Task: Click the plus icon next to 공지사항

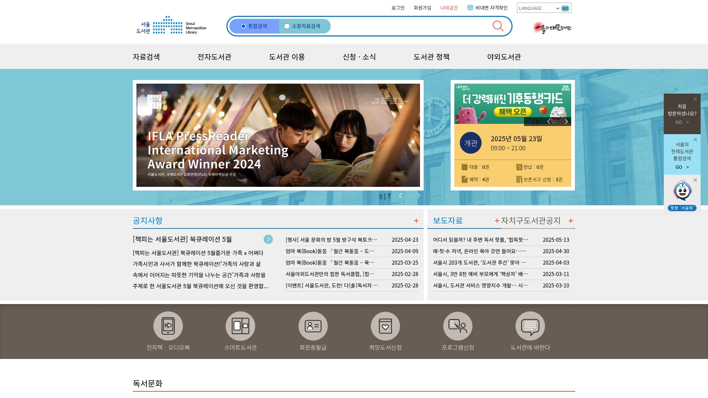Action: (416, 221)
